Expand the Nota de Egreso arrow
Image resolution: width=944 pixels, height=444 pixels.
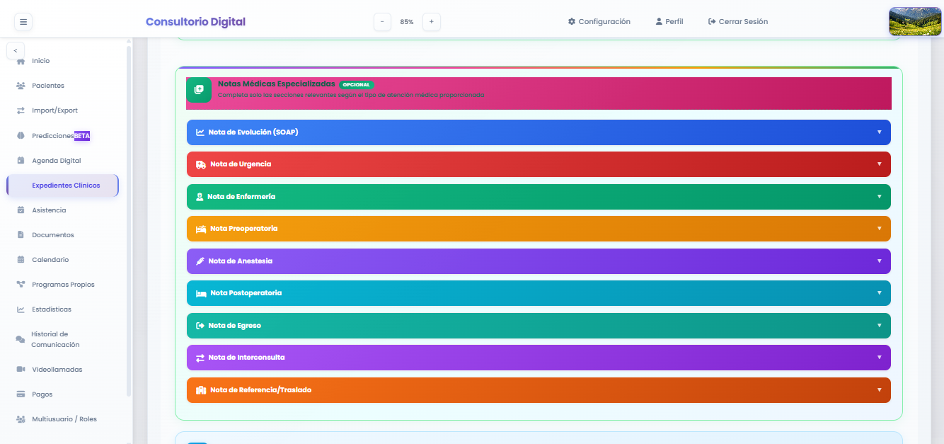(x=880, y=326)
